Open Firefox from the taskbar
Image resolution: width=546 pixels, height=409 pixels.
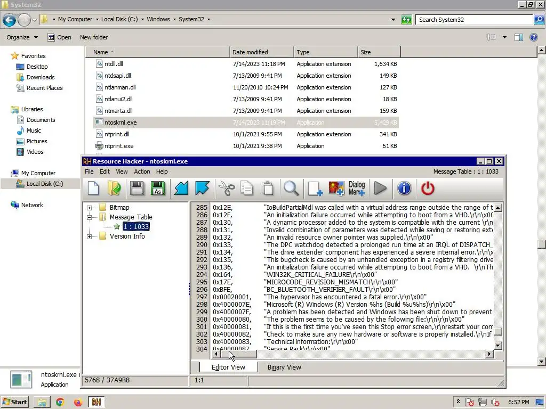78,403
